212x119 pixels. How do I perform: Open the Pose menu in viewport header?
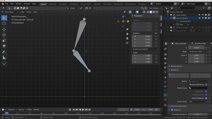pos(35,12)
